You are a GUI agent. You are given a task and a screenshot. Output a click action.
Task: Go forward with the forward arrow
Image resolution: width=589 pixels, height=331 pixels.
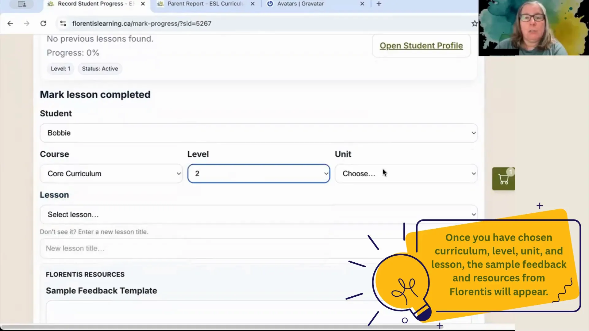[27, 23]
